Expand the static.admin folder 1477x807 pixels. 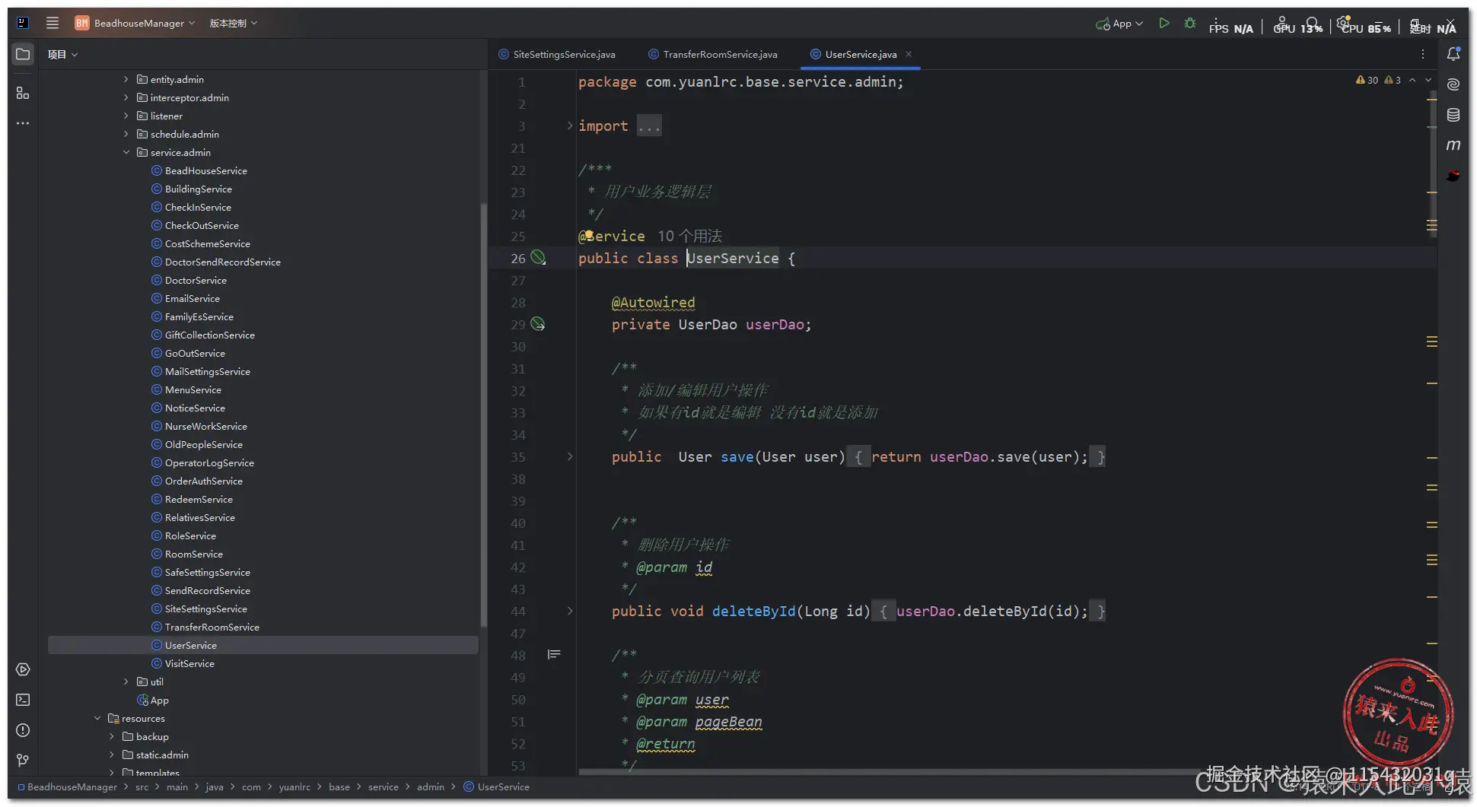(x=112, y=755)
